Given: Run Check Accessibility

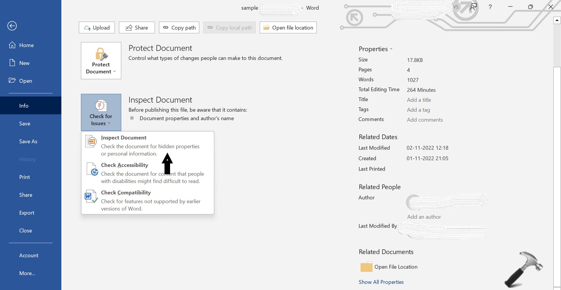Looking at the screenshot, I should pyautogui.click(x=124, y=165).
